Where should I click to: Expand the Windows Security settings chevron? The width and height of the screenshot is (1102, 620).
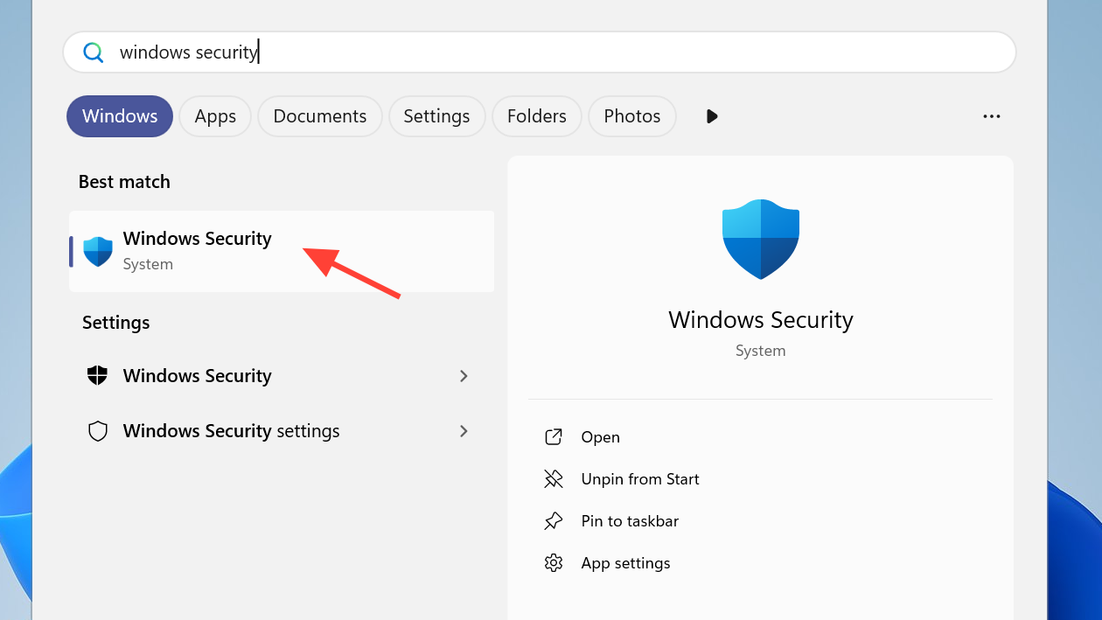[x=464, y=376]
